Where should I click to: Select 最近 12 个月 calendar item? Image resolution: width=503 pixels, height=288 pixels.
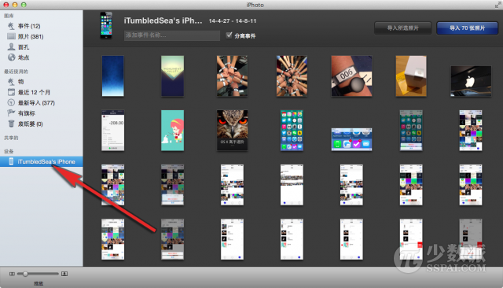click(x=29, y=93)
